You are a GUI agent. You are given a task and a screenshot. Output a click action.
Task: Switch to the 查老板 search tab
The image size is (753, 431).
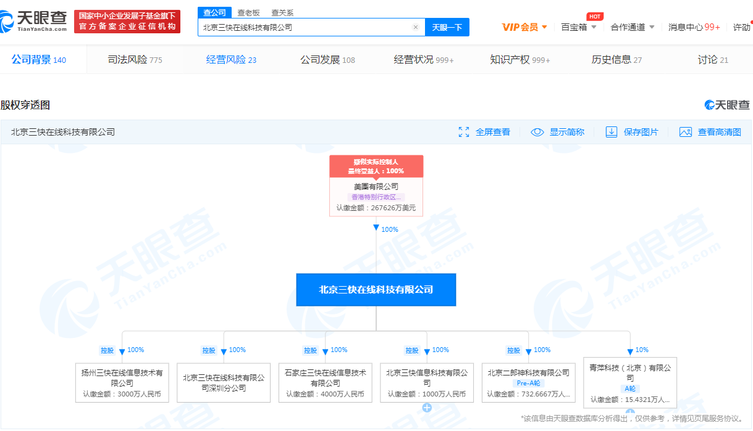coord(249,12)
